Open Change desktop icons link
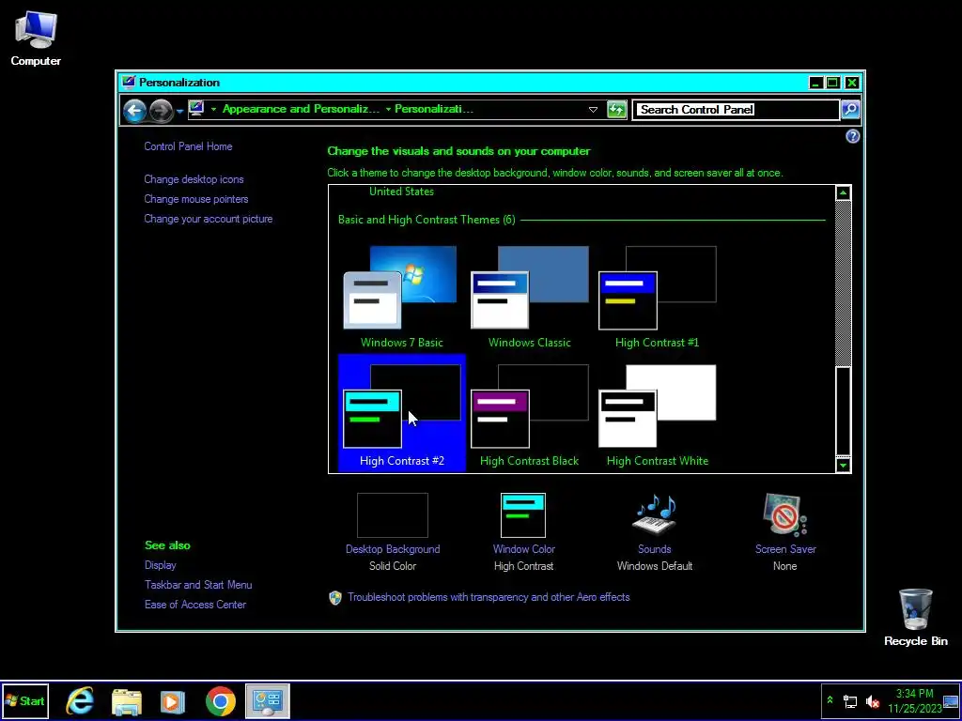962x721 pixels. click(x=194, y=179)
